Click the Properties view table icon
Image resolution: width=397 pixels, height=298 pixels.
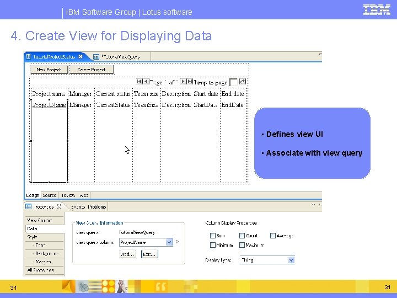29,206
